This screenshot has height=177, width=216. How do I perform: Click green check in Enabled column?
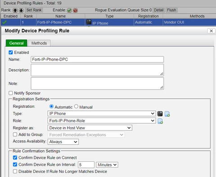(4, 22)
